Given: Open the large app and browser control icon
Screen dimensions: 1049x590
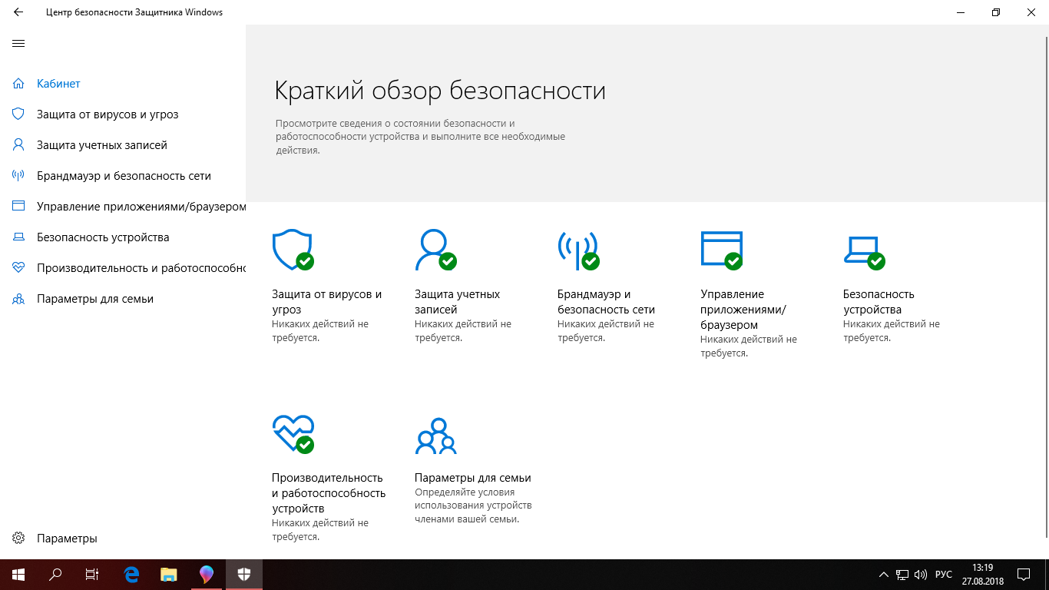Looking at the screenshot, I should [722, 250].
